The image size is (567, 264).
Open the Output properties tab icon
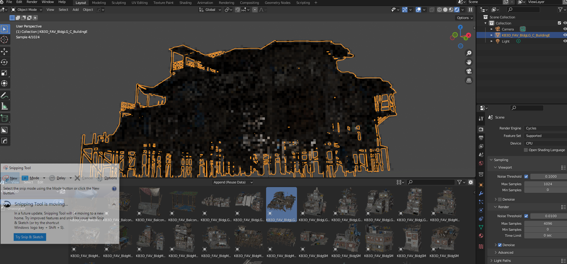(x=481, y=138)
